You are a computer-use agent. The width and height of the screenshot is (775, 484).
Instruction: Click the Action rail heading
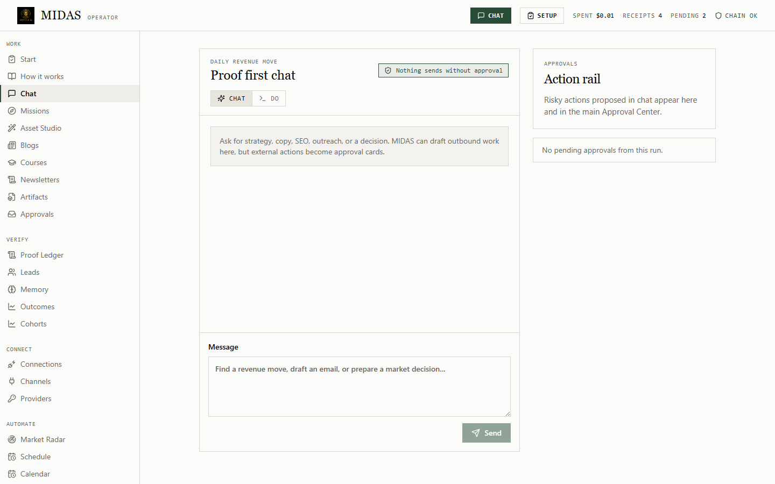click(572, 79)
